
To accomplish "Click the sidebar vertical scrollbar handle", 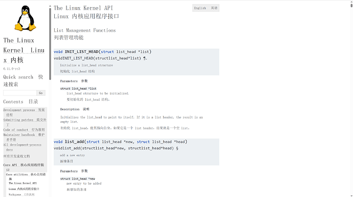I will 50,43.
